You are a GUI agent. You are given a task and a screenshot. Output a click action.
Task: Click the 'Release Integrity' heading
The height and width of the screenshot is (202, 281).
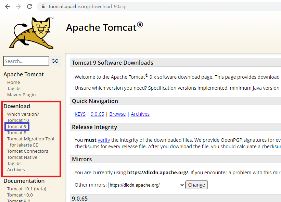coord(94,127)
